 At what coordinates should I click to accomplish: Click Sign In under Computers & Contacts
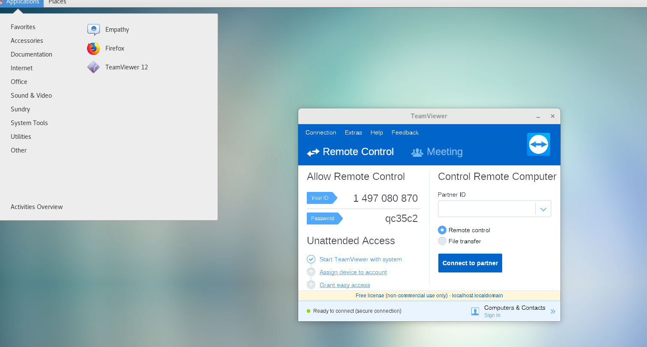tap(492, 315)
